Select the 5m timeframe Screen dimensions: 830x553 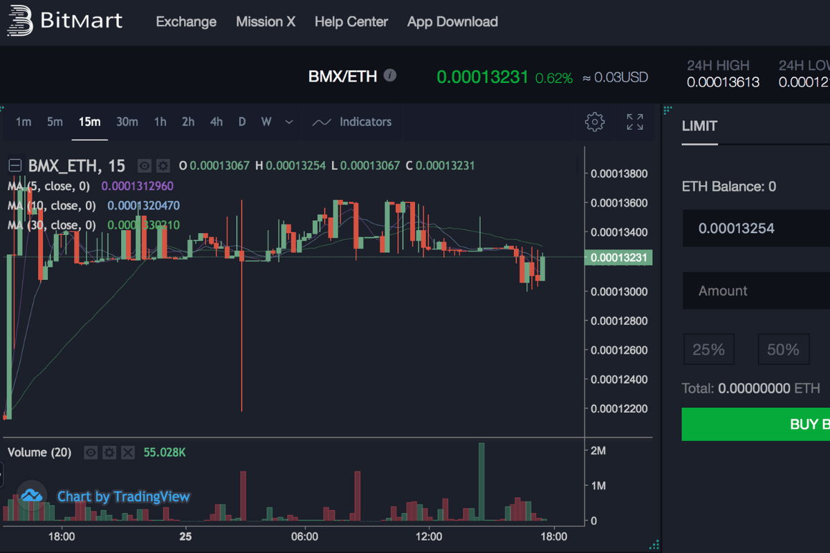pyautogui.click(x=55, y=122)
